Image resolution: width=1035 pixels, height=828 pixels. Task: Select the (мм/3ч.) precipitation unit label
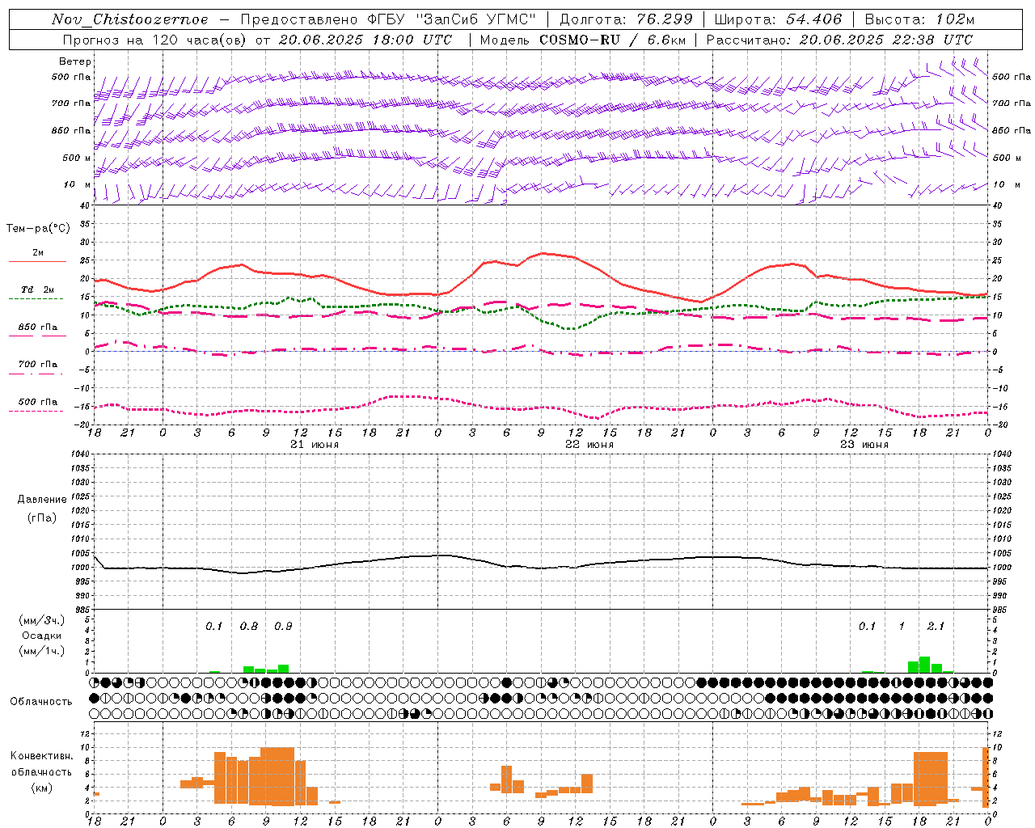(43, 620)
